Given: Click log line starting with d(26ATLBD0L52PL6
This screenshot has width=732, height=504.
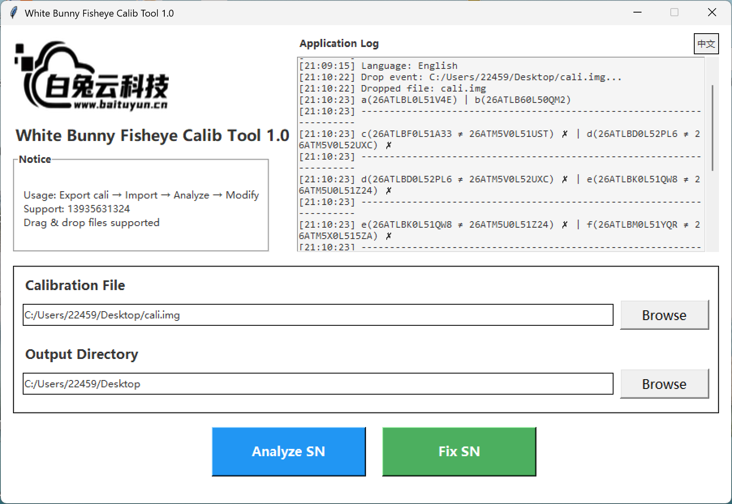Looking at the screenshot, I should click(x=499, y=185).
